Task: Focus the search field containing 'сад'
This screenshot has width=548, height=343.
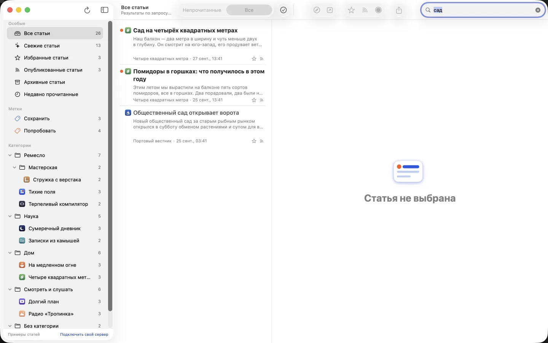Action: coord(483,10)
